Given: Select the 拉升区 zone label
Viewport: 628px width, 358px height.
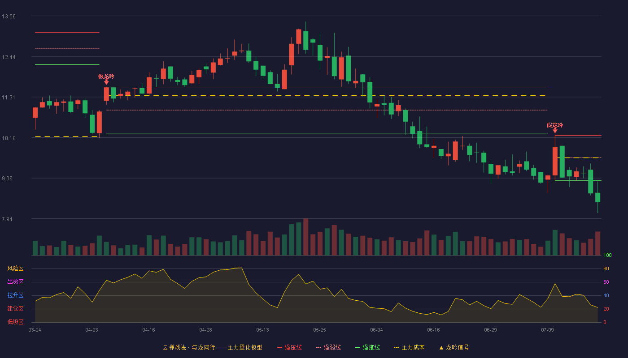Looking at the screenshot, I should point(15,295).
